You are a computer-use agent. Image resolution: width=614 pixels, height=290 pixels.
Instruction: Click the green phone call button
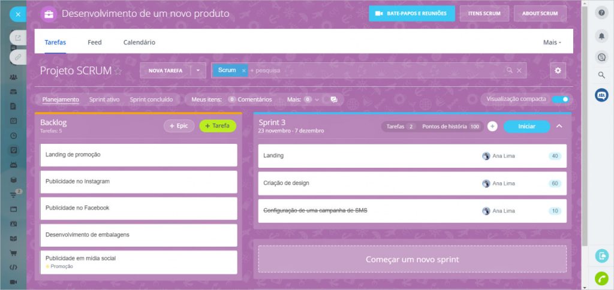(601, 279)
